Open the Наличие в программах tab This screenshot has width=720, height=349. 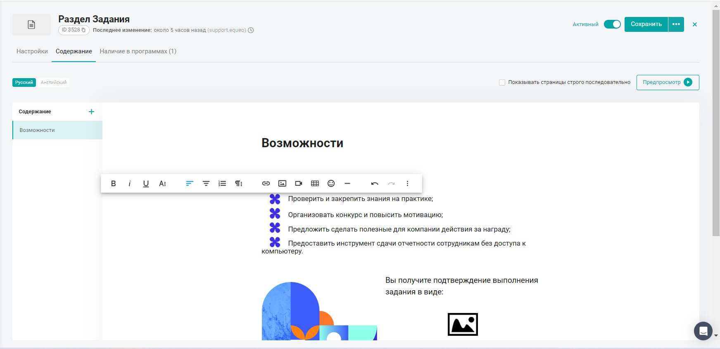point(138,51)
